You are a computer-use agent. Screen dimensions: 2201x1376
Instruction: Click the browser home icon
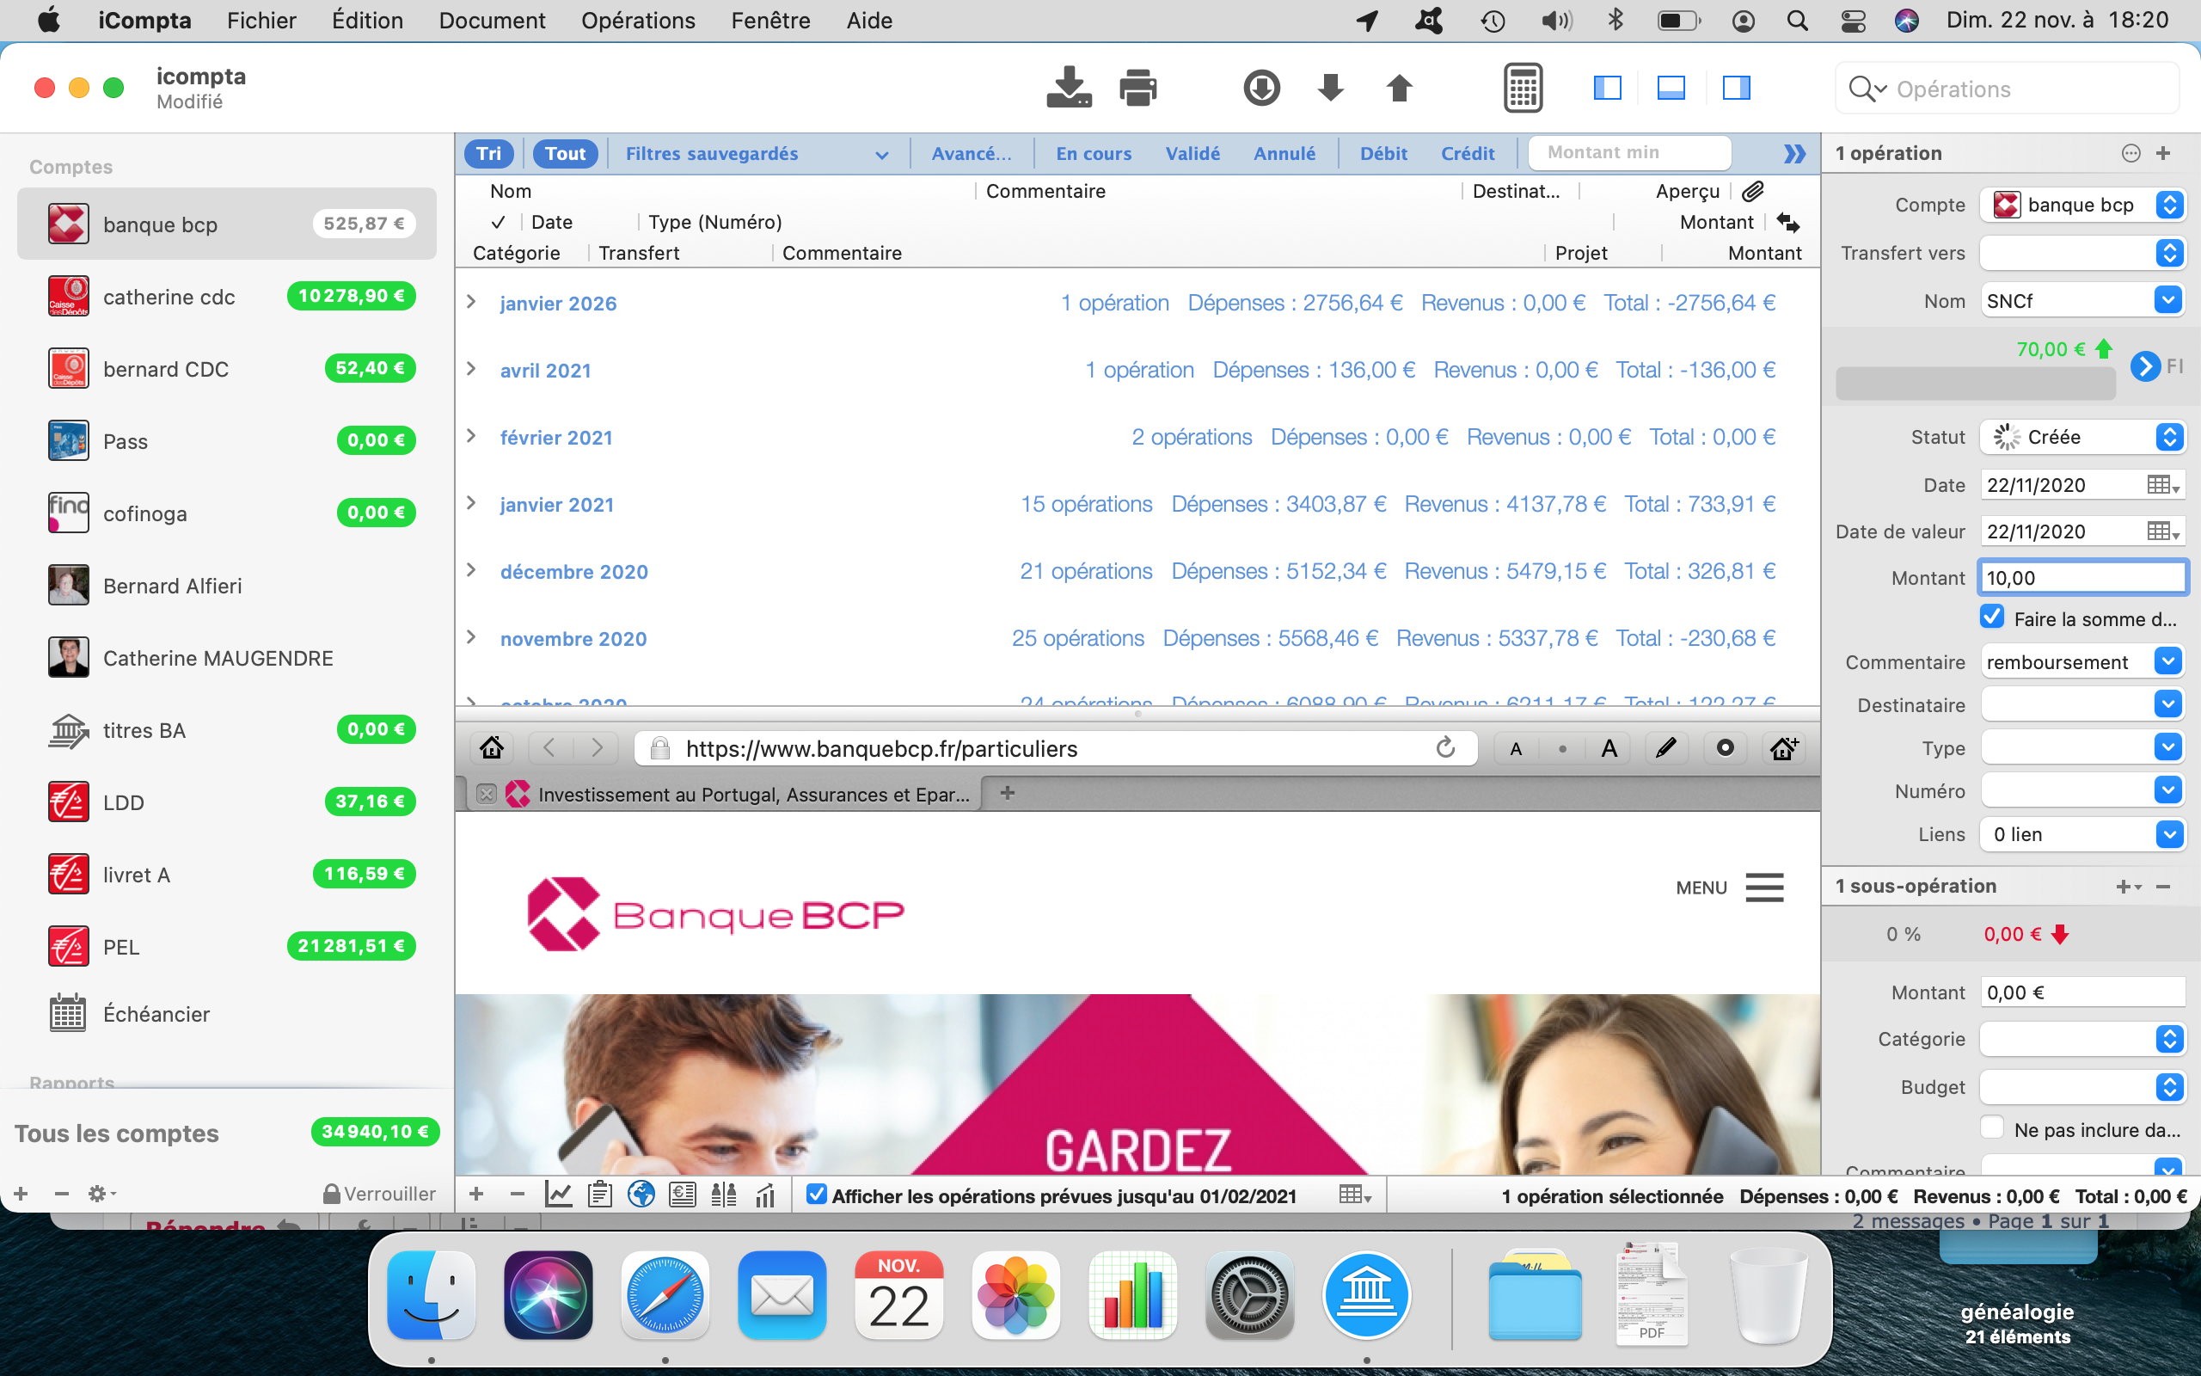pyautogui.click(x=492, y=748)
